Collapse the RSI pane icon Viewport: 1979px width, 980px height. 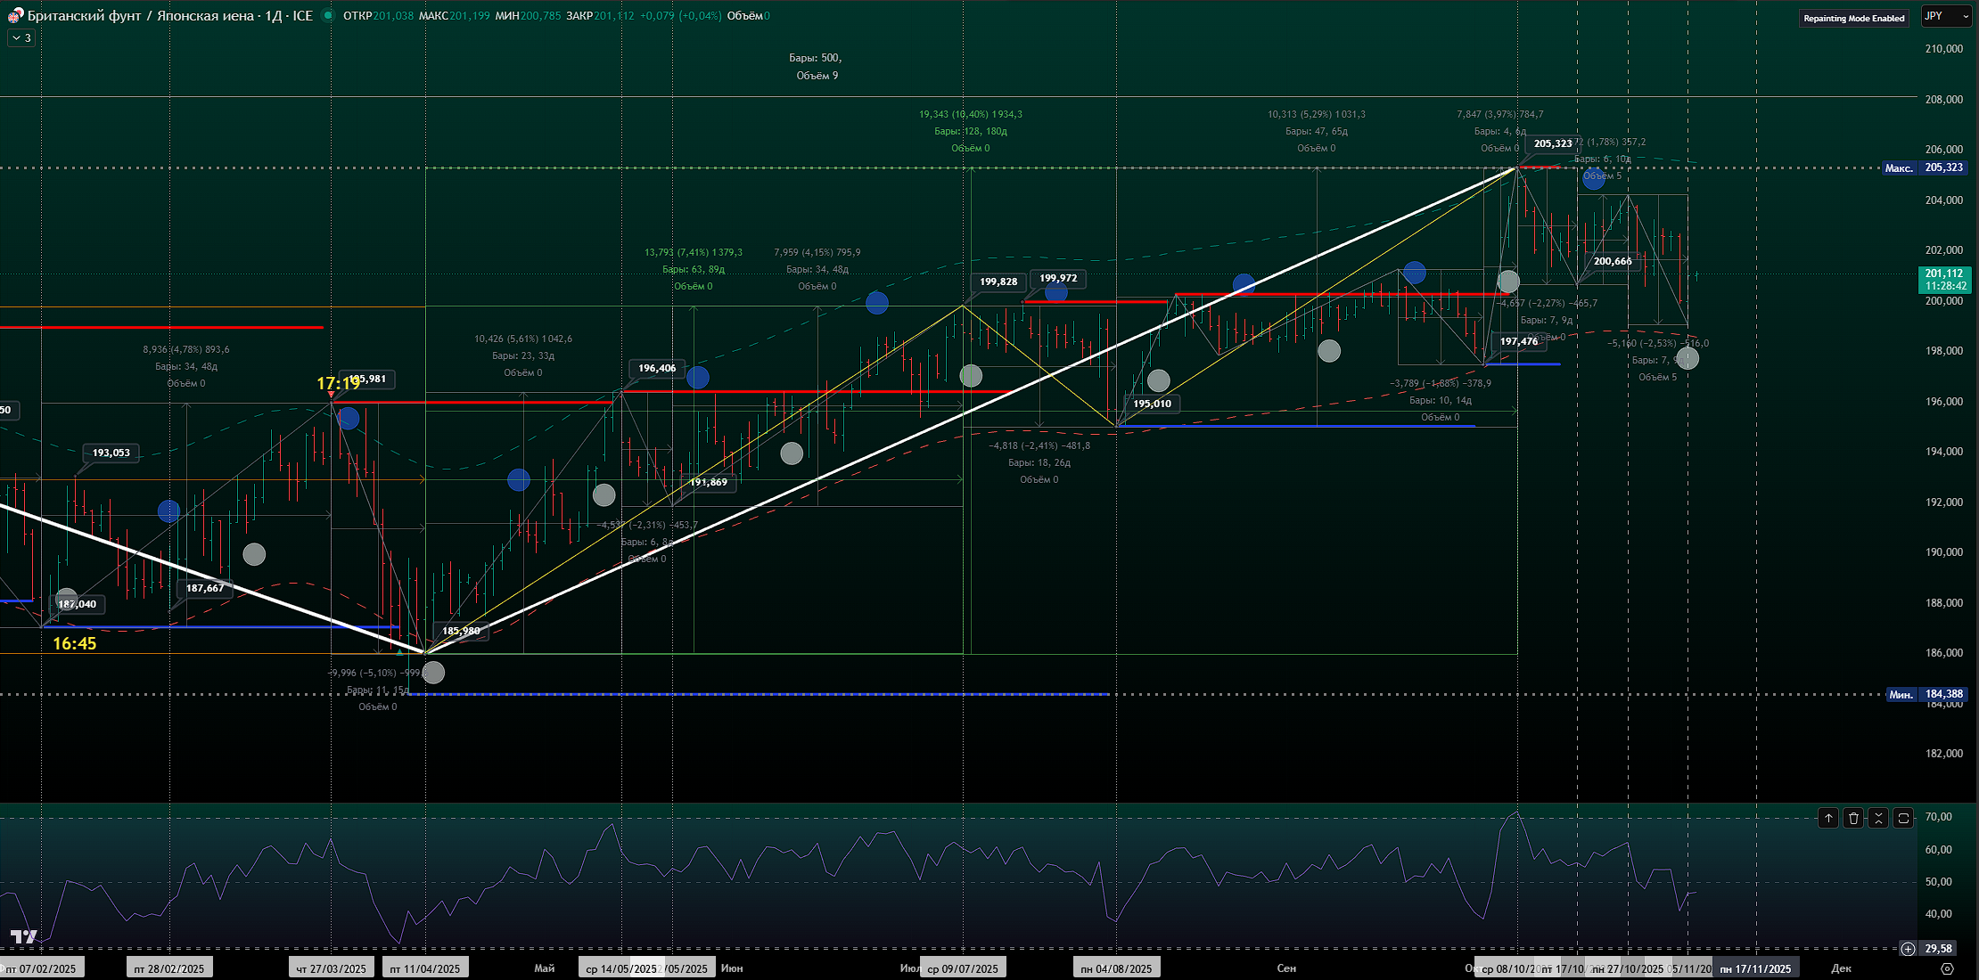(1878, 818)
